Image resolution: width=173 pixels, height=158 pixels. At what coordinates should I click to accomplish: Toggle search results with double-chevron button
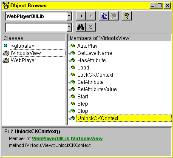[91, 27]
